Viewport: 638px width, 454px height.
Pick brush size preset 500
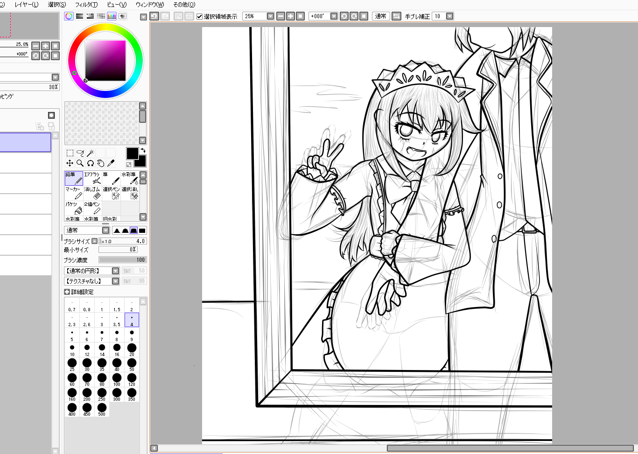click(x=102, y=410)
